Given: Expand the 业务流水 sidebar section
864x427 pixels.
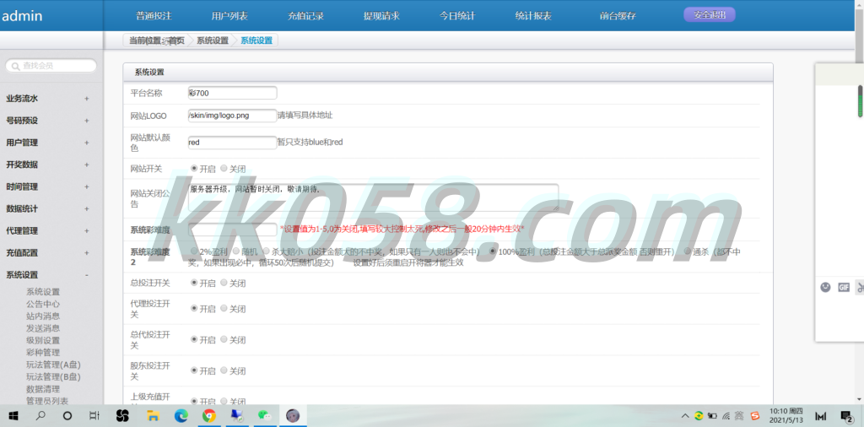Looking at the screenshot, I should [87, 99].
